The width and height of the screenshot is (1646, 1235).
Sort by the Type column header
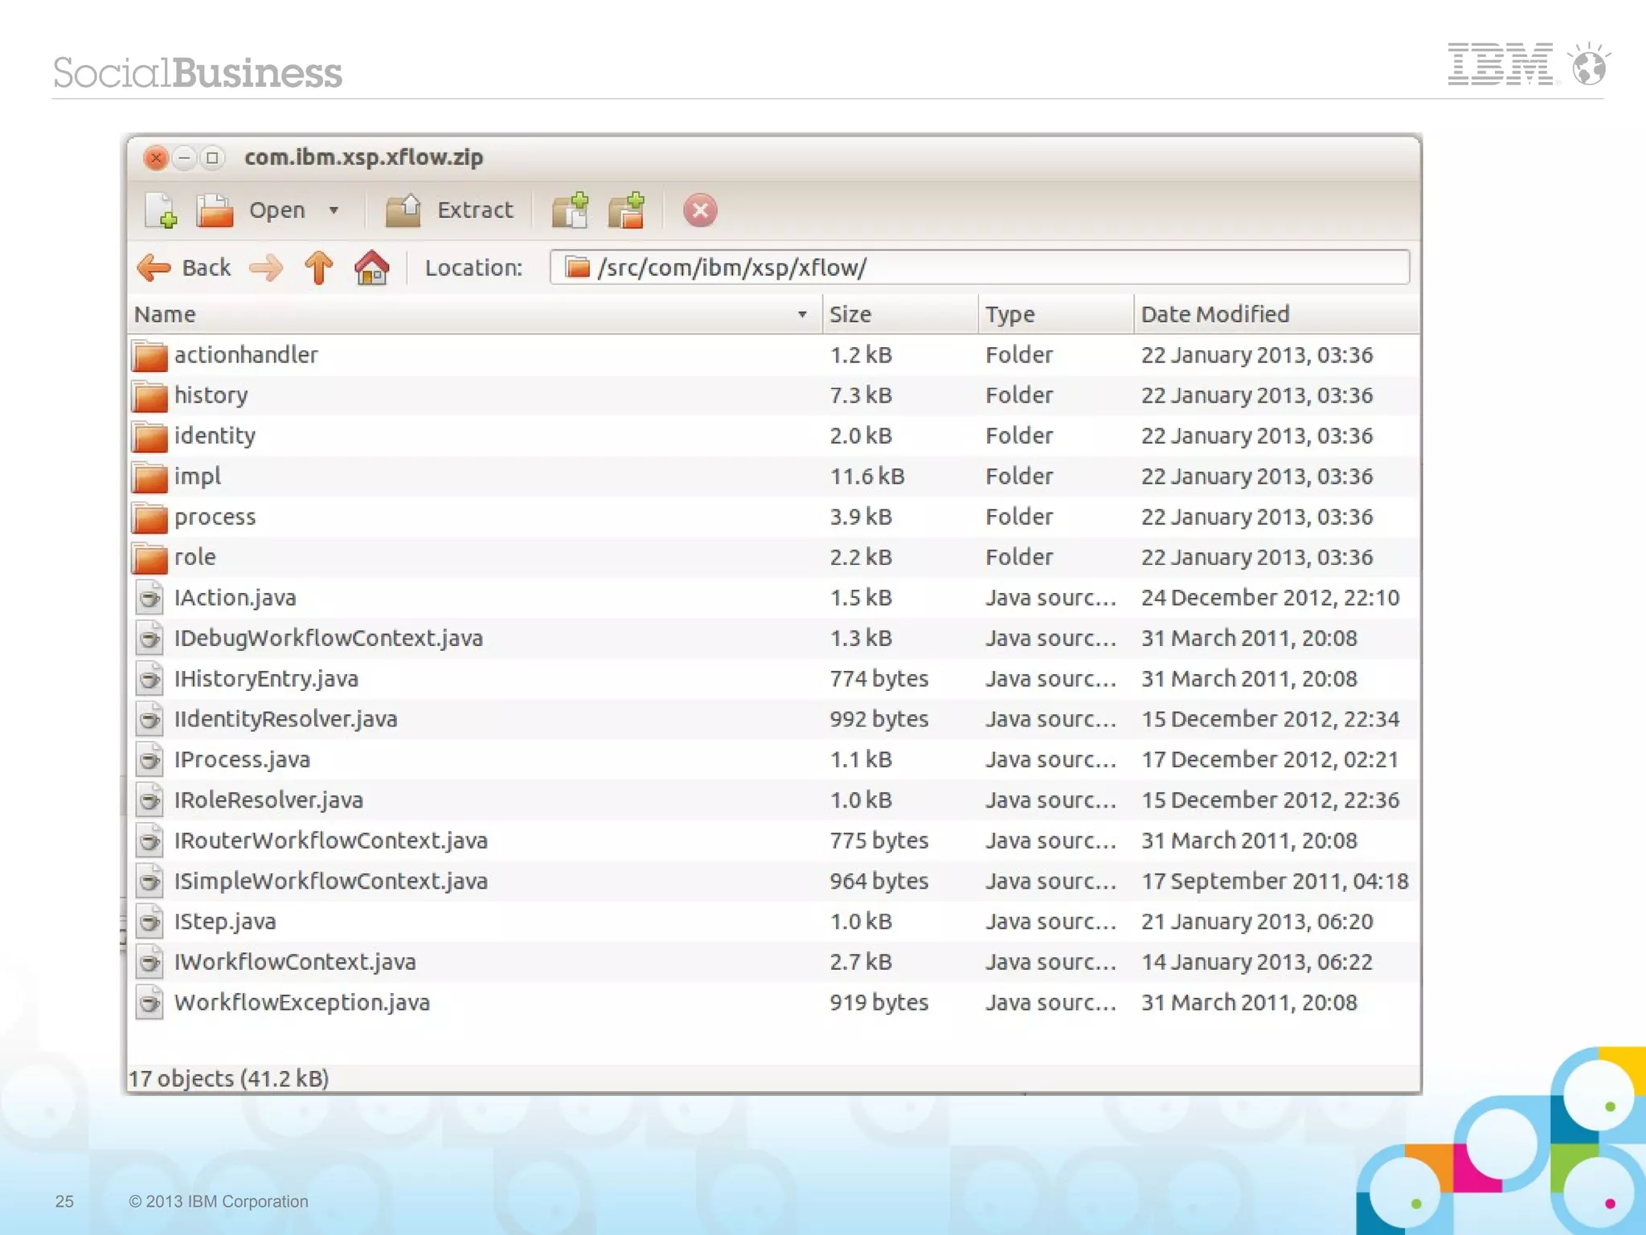click(x=1010, y=314)
